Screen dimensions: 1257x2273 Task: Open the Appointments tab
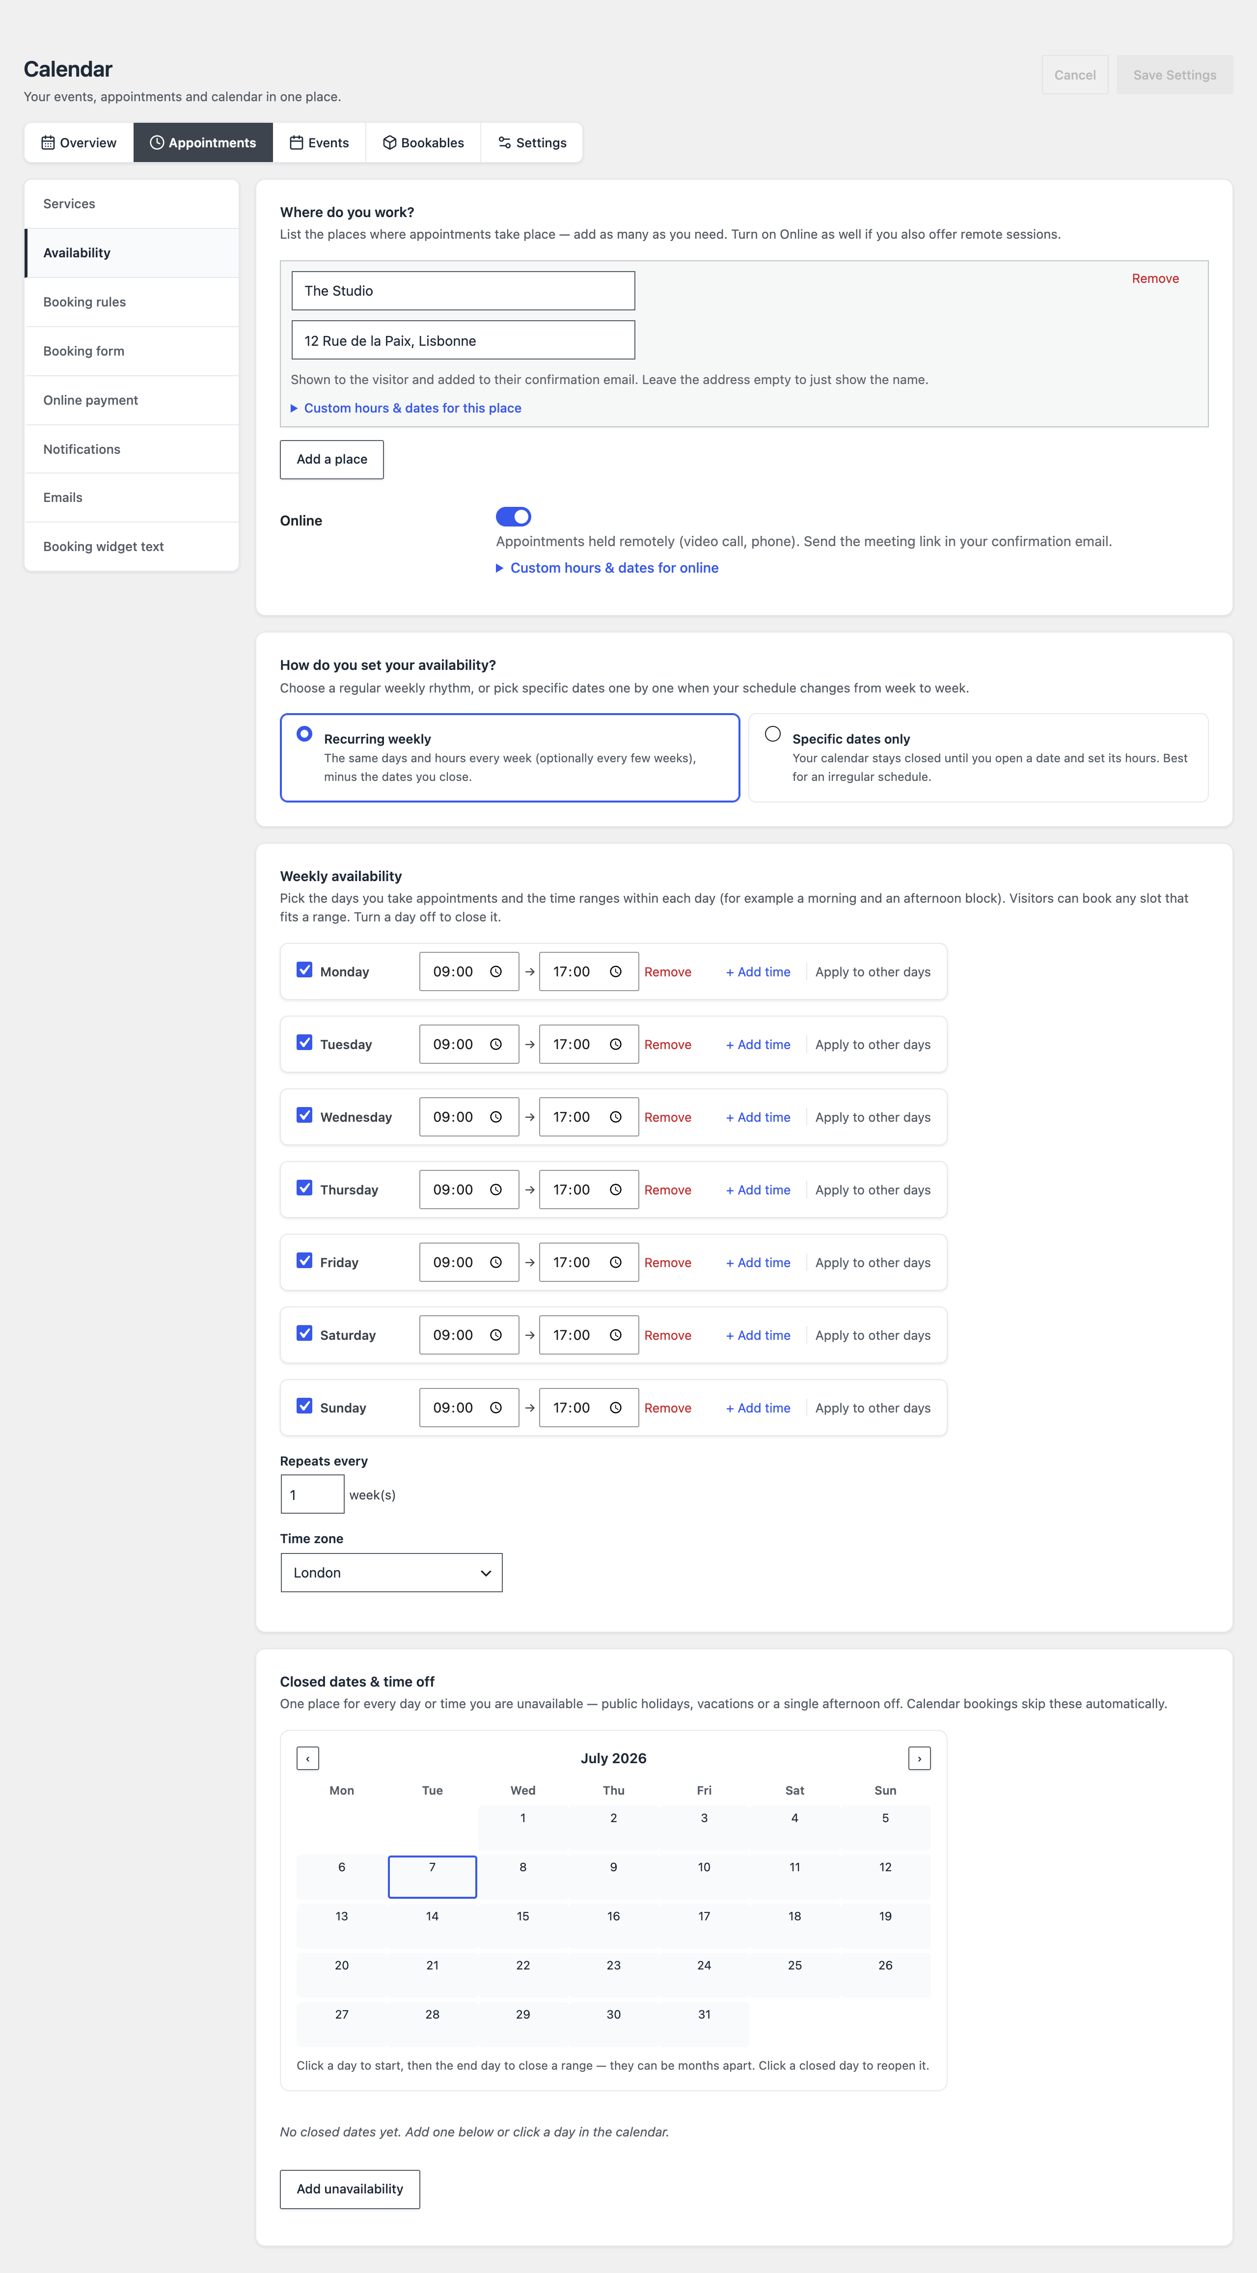pyautogui.click(x=203, y=143)
